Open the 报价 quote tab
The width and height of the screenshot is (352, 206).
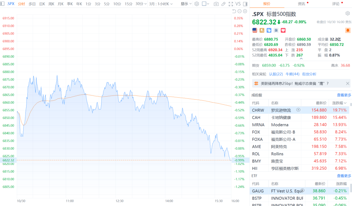pos(267,4)
